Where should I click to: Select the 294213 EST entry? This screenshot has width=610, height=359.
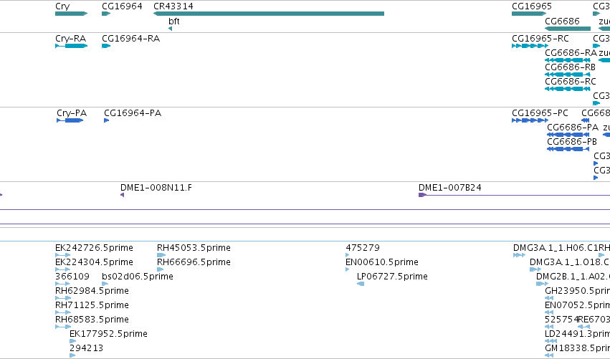pyautogui.click(x=72, y=355)
